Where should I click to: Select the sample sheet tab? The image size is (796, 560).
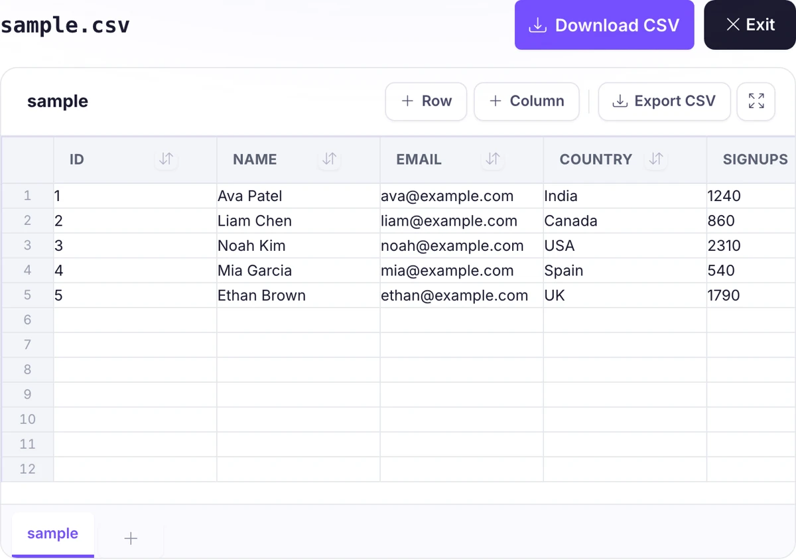(53, 534)
